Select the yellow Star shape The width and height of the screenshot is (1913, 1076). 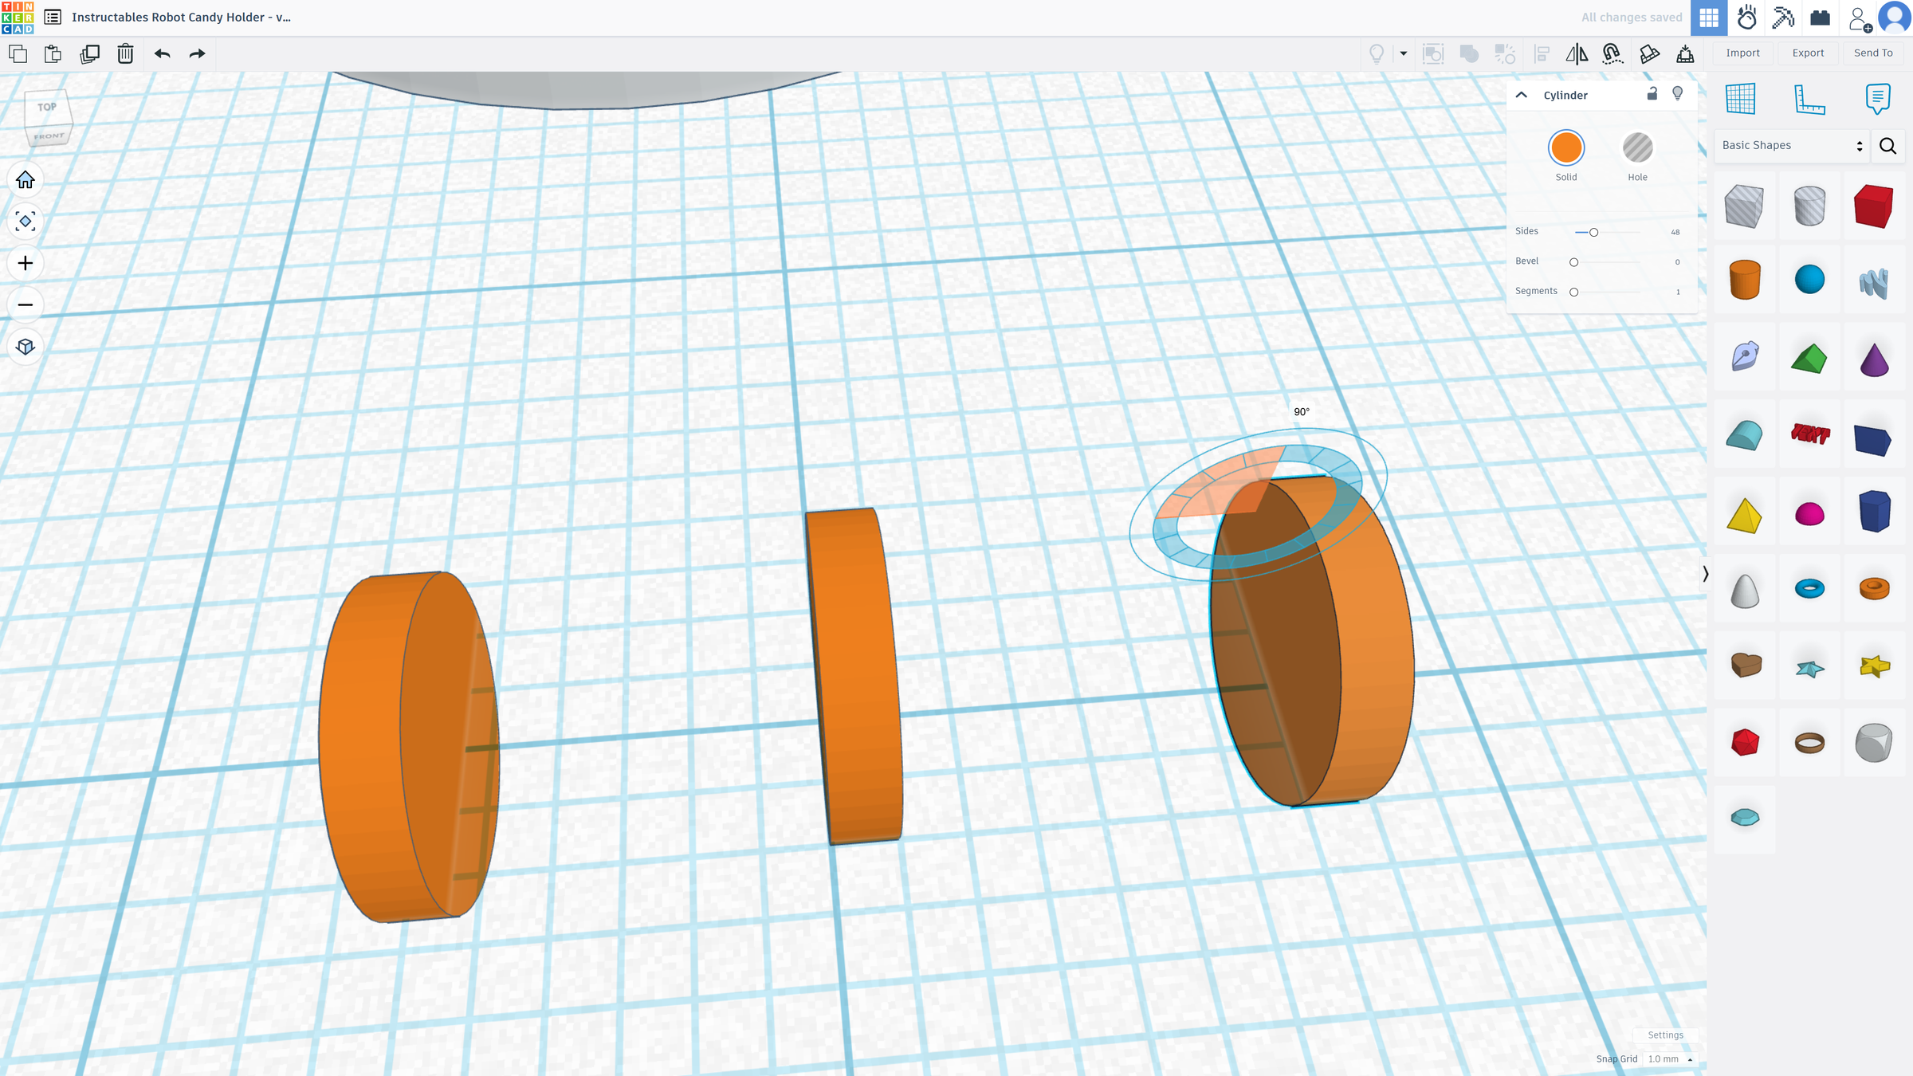[x=1874, y=666]
